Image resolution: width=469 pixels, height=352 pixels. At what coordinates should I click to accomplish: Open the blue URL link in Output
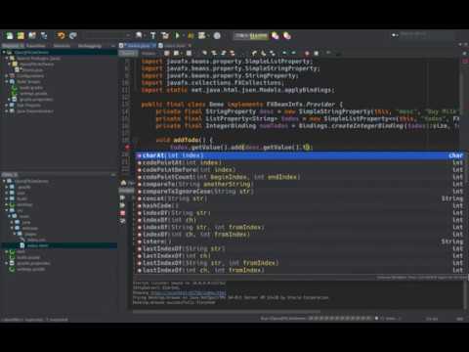189,292
